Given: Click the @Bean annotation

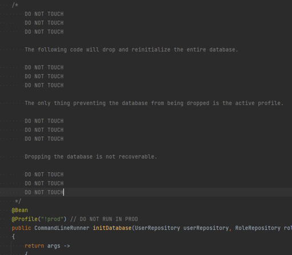Looking at the screenshot, I should pyautogui.click(x=20, y=210).
